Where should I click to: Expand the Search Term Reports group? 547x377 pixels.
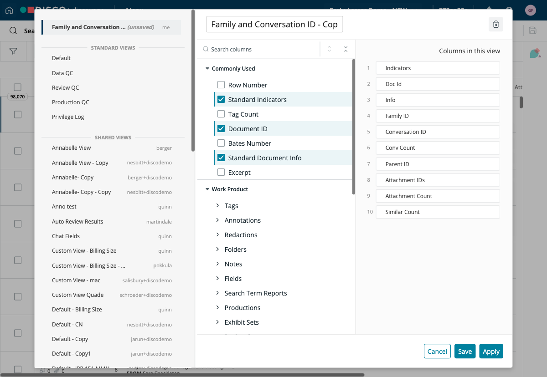pos(217,293)
